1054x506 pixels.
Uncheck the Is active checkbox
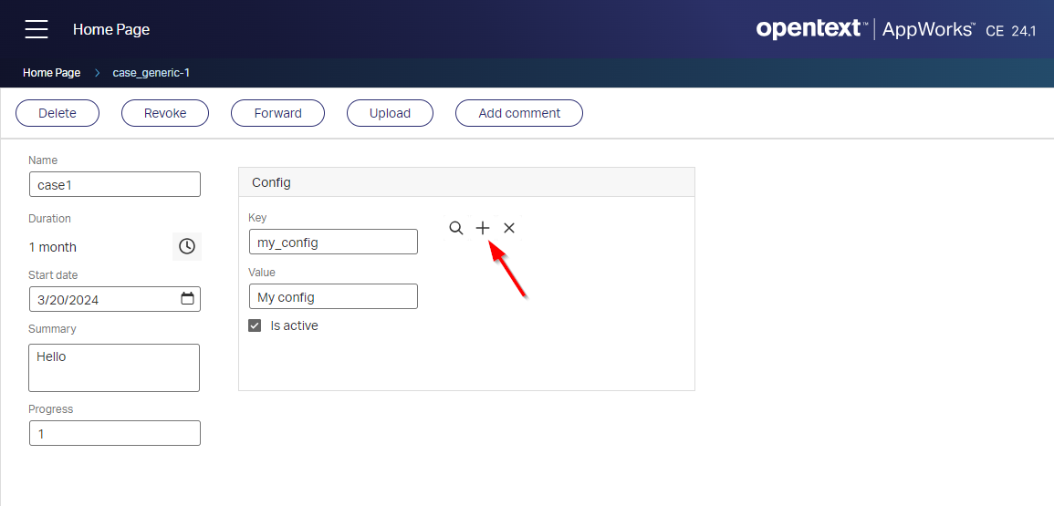click(256, 325)
